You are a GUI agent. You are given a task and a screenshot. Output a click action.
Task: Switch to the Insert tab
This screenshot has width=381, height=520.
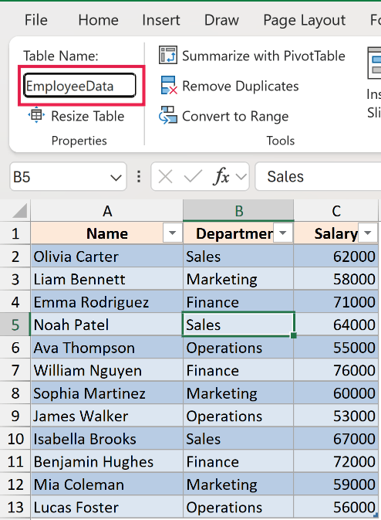(161, 20)
